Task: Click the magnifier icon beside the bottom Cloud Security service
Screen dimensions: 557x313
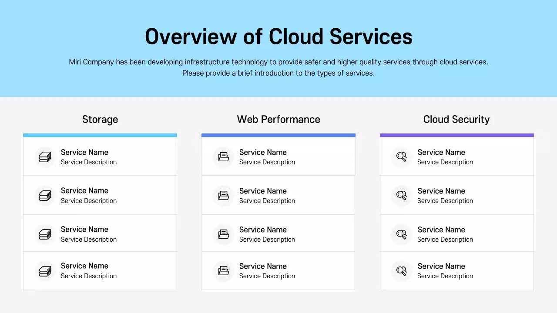Action: (x=402, y=270)
